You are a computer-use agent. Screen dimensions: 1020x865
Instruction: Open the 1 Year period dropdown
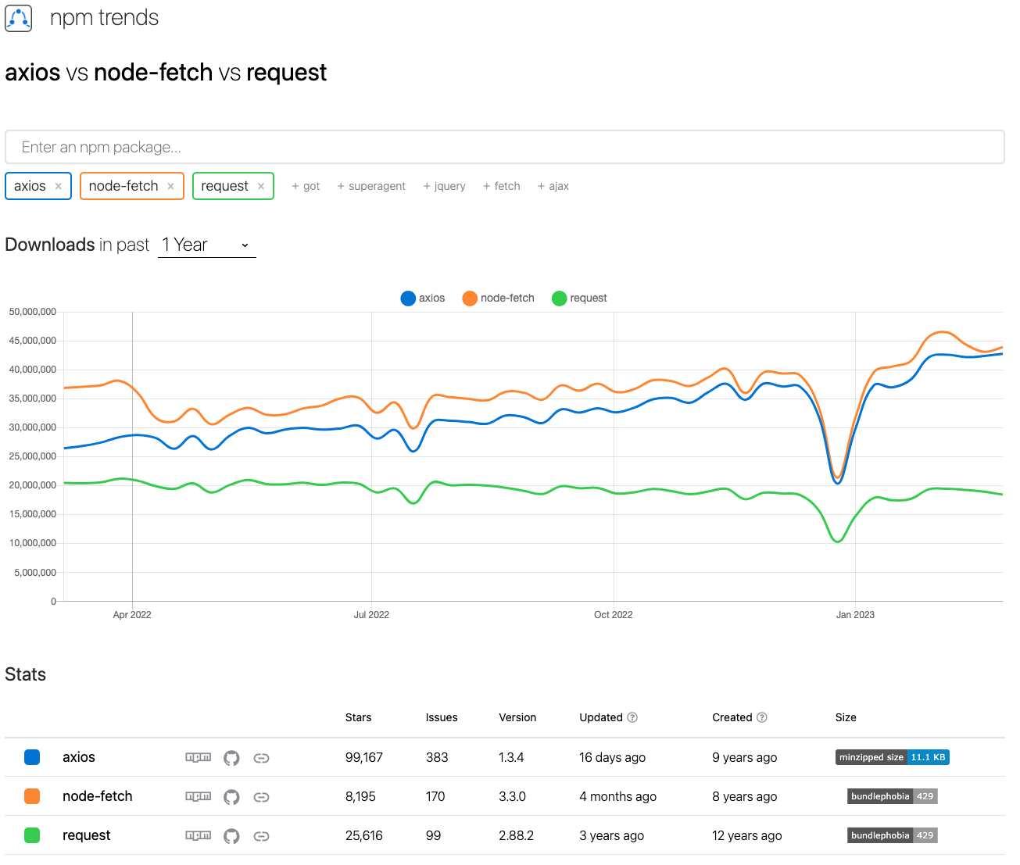tap(207, 245)
